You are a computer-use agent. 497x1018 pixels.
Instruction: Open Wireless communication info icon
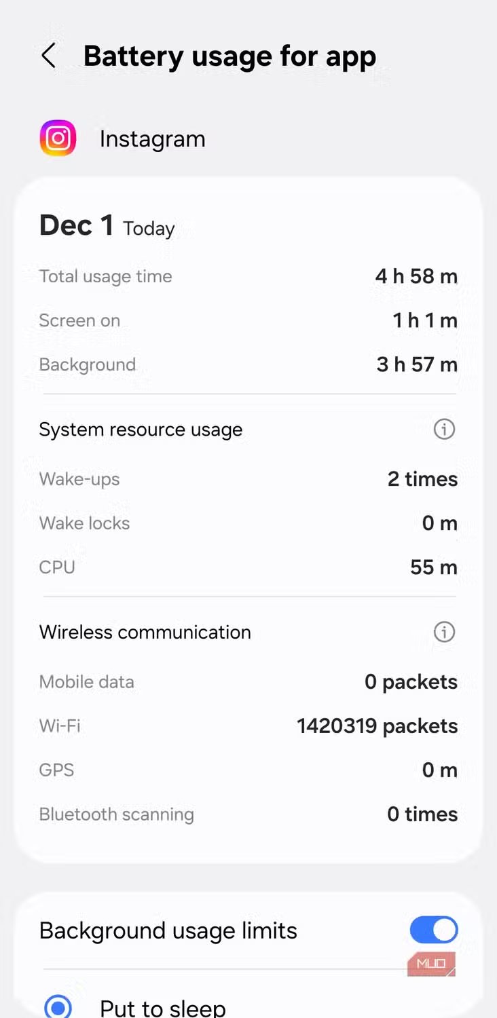444,633
